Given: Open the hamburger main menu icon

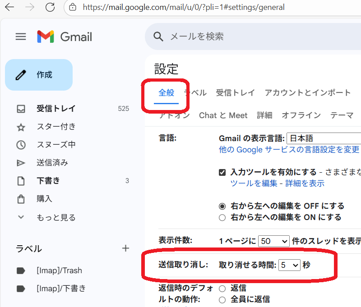Looking at the screenshot, I should click(21, 37).
